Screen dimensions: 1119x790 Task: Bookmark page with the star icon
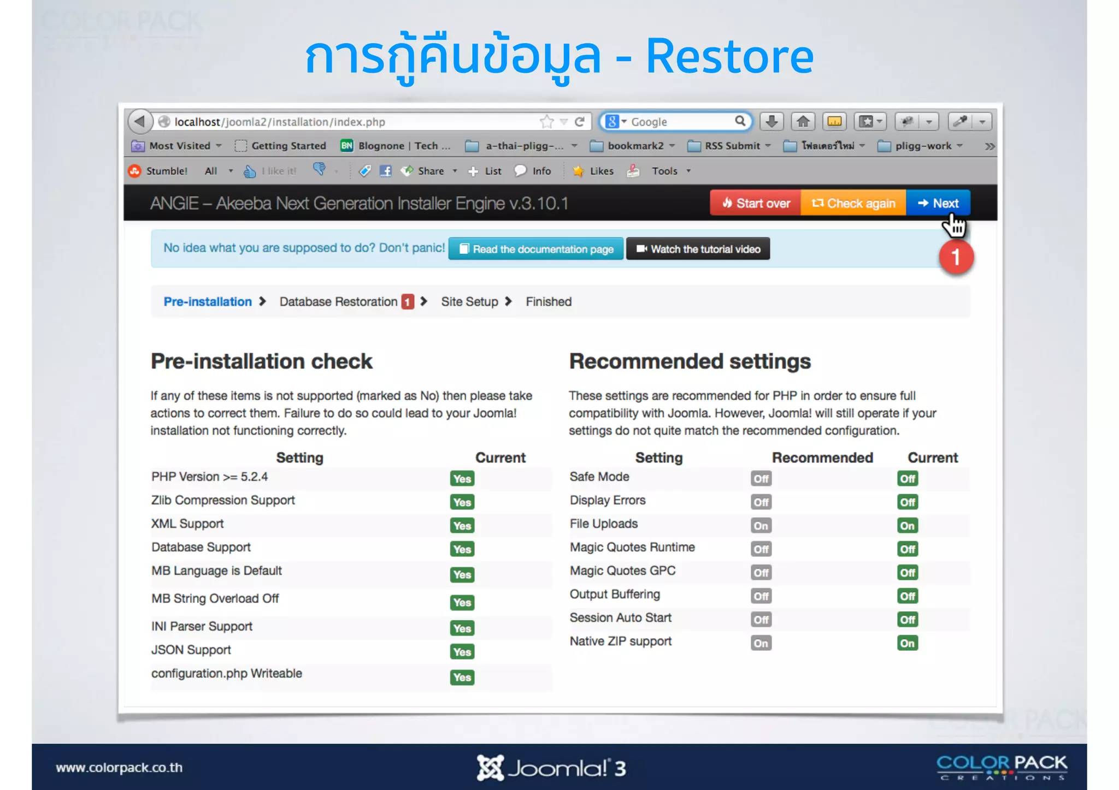coord(546,122)
